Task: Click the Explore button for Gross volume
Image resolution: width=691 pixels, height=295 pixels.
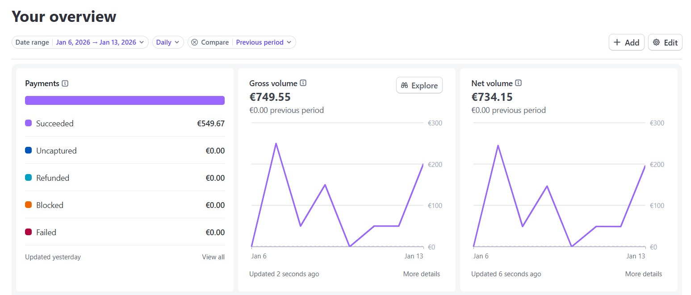Action: (419, 85)
